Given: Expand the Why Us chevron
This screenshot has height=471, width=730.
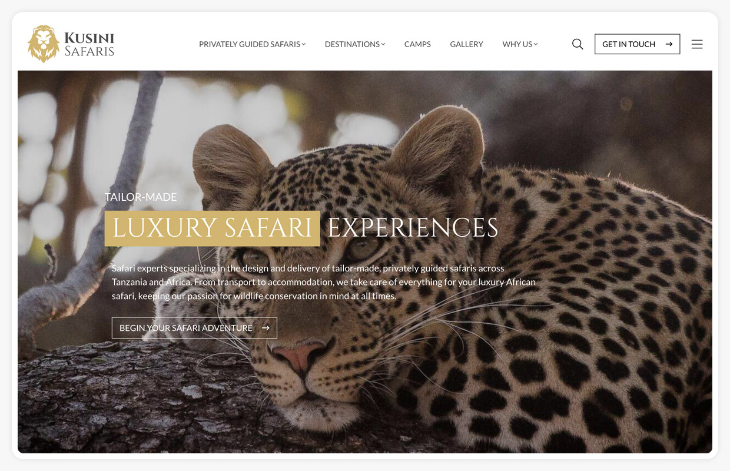Looking at the screenshot, I should 536,44.
